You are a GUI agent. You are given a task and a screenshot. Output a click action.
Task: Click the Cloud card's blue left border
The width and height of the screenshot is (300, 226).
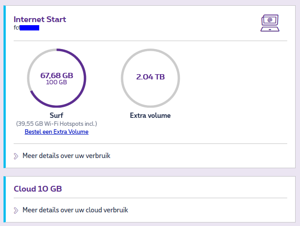[x=5, y=199]
